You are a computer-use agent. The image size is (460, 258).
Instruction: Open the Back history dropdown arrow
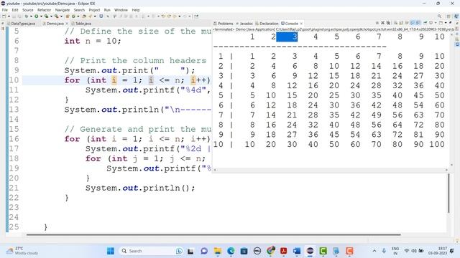pos(180,16)
